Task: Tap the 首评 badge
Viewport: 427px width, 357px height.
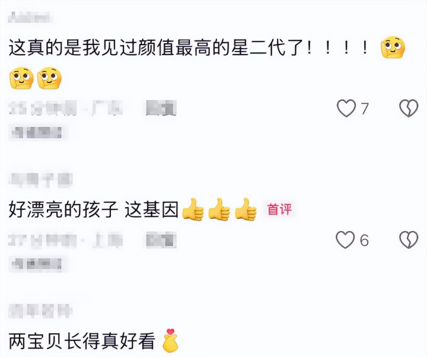Action: tap(279, 209)
